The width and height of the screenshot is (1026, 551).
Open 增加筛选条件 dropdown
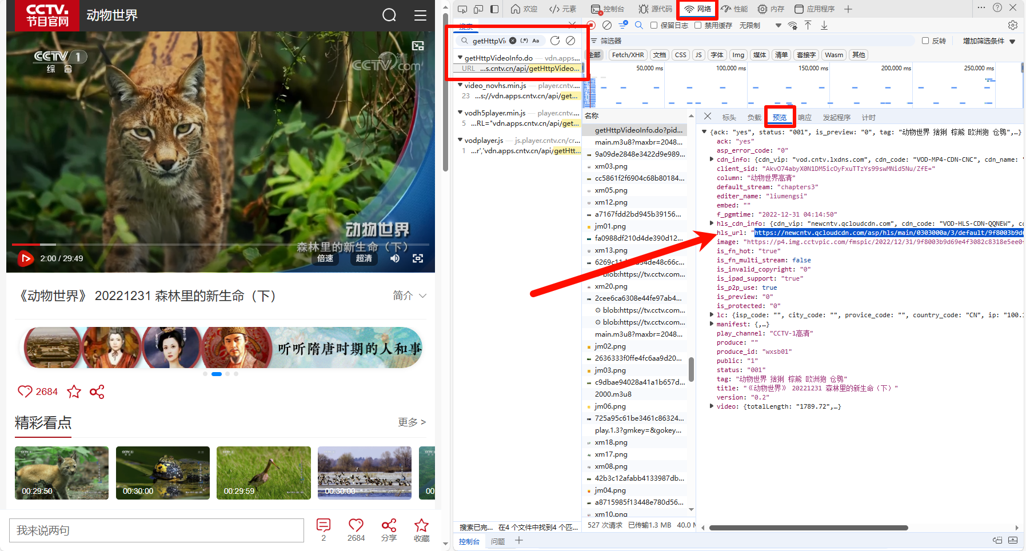989,41
